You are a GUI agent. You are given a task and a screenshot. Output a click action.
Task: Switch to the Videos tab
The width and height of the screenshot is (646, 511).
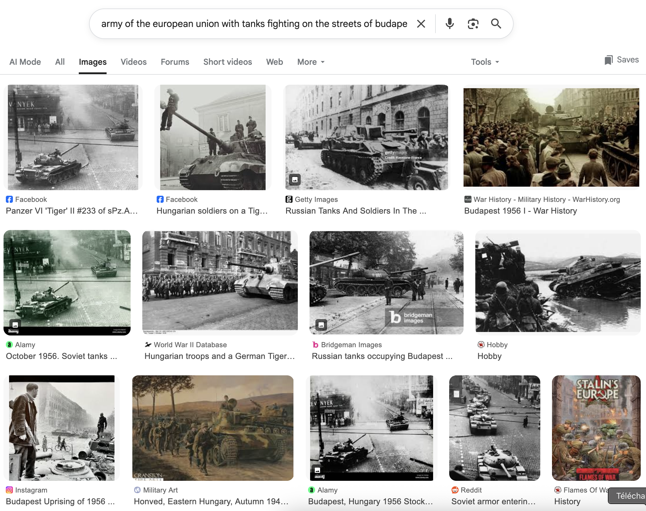point(134,62)
